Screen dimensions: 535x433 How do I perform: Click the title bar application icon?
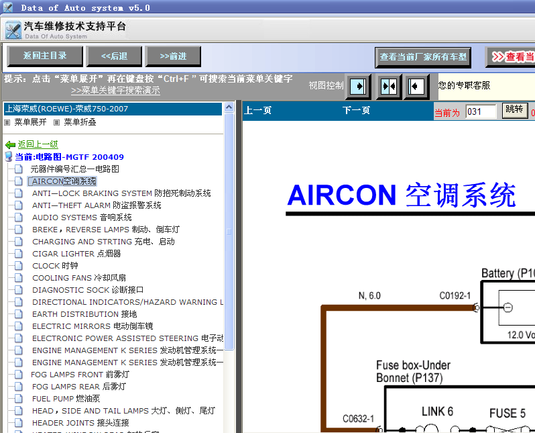click(7, 7)
